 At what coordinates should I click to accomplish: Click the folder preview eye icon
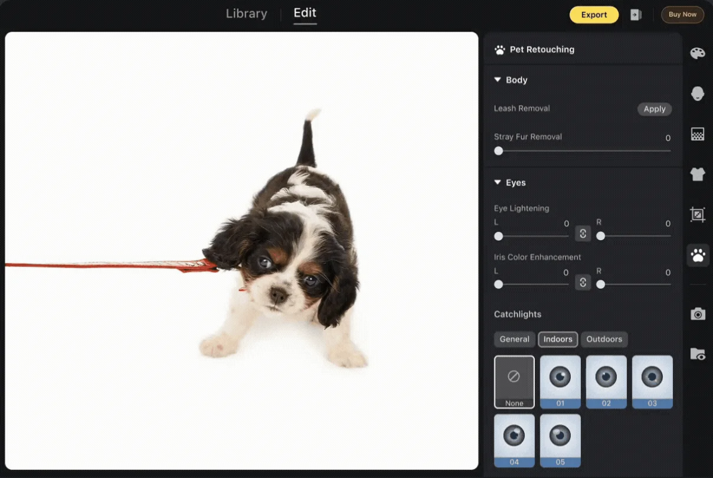coord(697,354)
